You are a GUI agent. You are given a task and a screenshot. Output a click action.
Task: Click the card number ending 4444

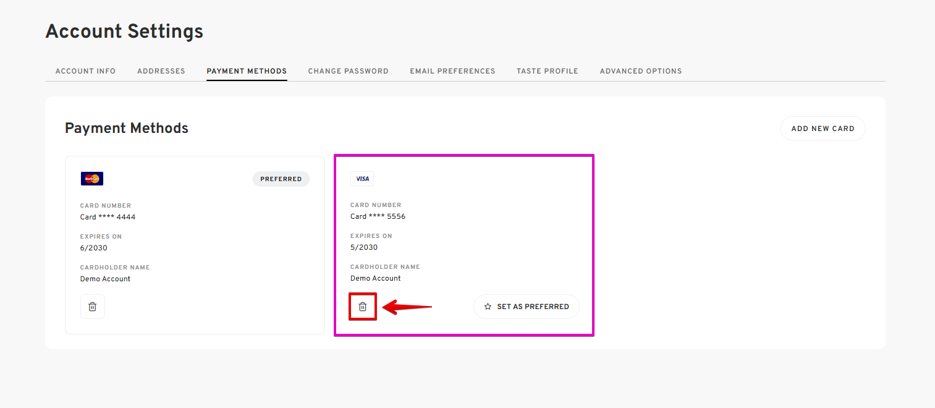pos(108,217)
